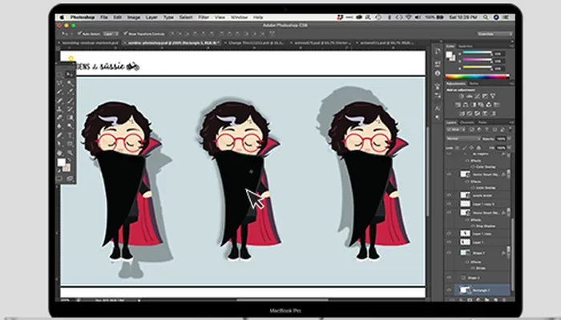Toggle the Drop Shadow effect visibility

(x=473, y=226)
